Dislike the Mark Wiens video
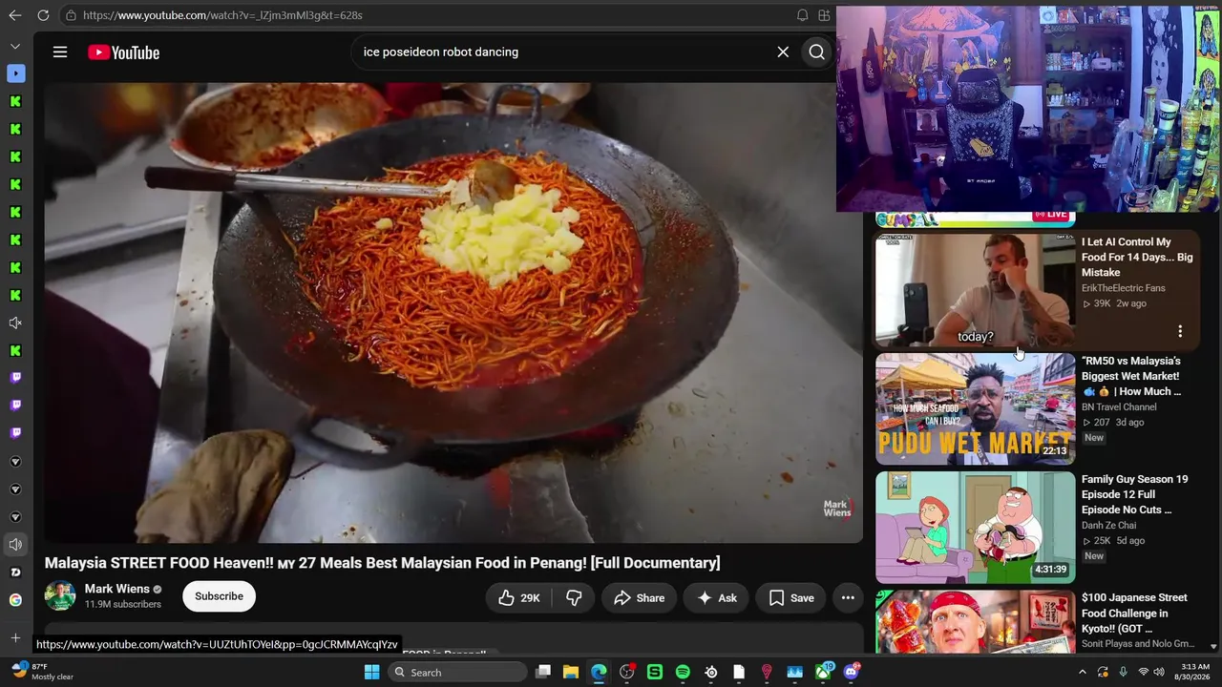1222x687 pixels. 574,598
